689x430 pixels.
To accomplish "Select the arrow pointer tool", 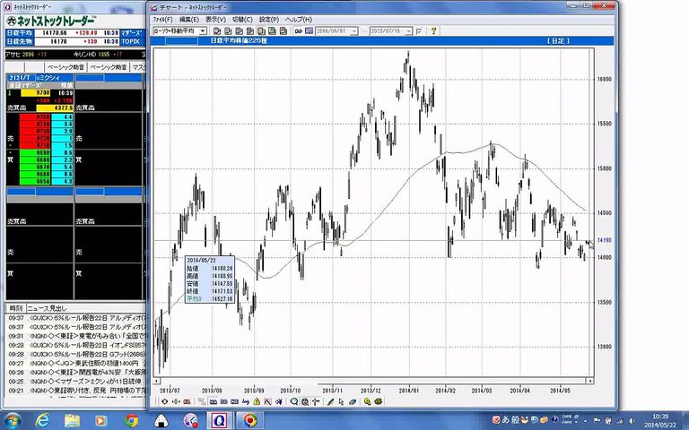I will tap(342, 401).
